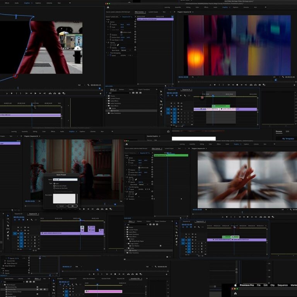Open the Sequence menu in macOS menu bar
This screenshot has width=297, height=297.
click(x=283, y=285)
